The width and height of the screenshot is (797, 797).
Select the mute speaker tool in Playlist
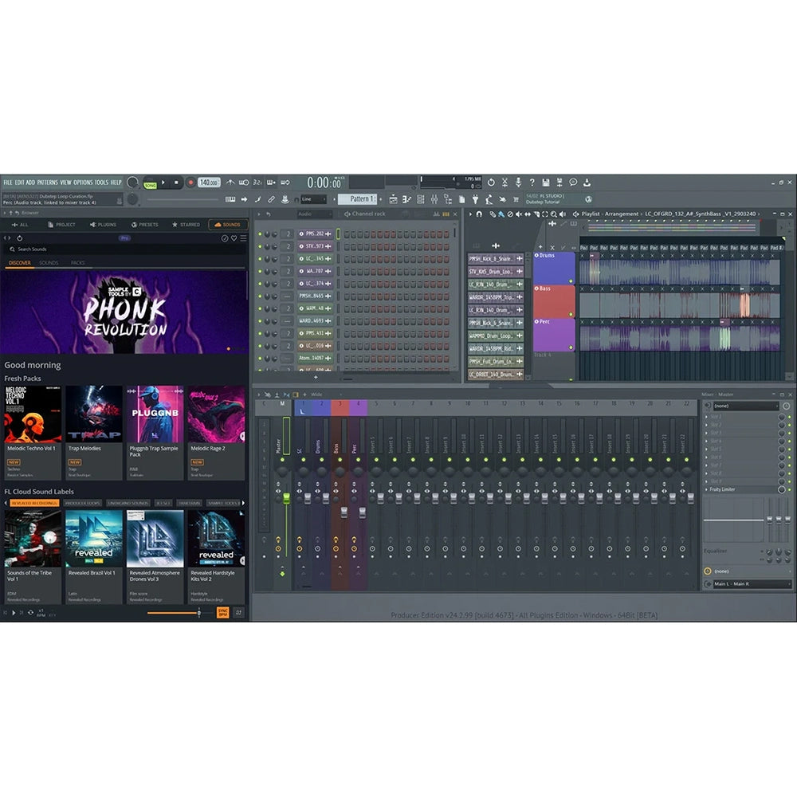point(519,214)
